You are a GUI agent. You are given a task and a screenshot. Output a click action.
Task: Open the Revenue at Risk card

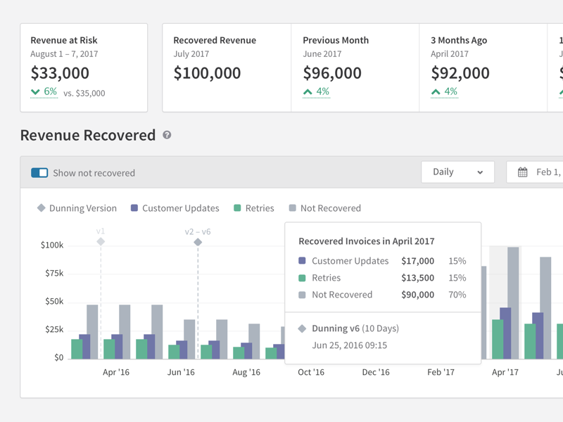(x=84, y=68)
